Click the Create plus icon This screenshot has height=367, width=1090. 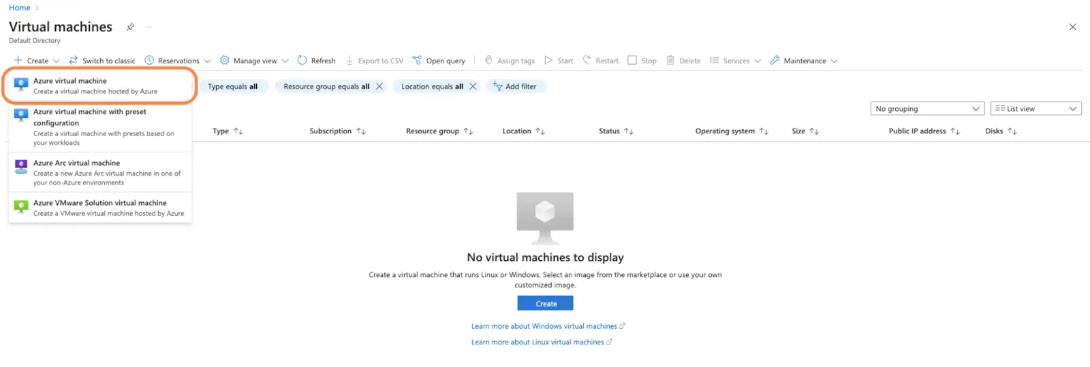[18, 61]
